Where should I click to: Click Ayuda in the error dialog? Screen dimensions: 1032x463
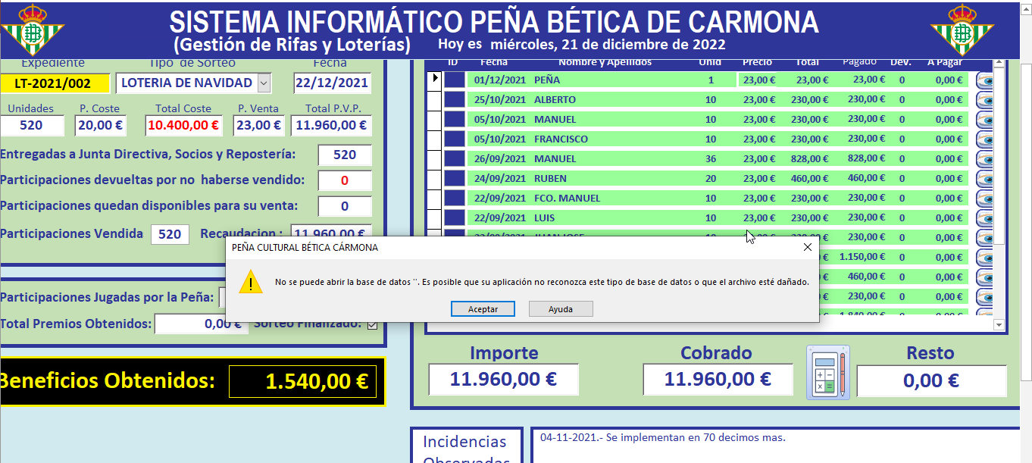point(561,308)
